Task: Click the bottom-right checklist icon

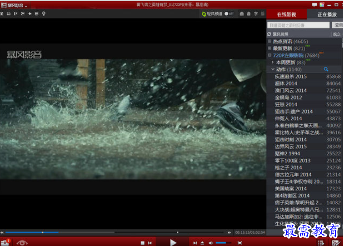Action: pos(336,243)
